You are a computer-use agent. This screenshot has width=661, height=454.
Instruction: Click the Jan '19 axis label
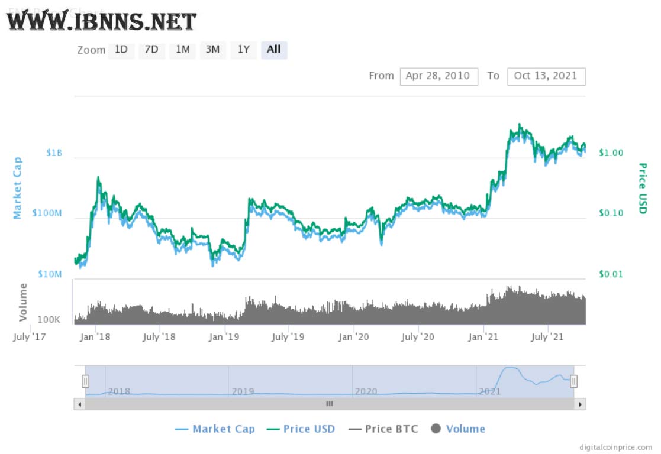[224, 337]
